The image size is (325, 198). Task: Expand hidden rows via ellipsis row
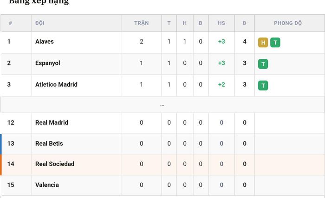coord(162,105)
